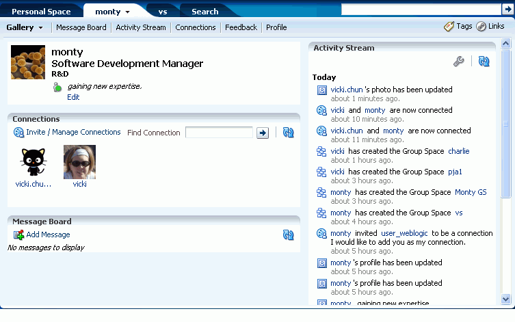
Task: Click the vertical scrollbar thumb
Action: (506, 124)
